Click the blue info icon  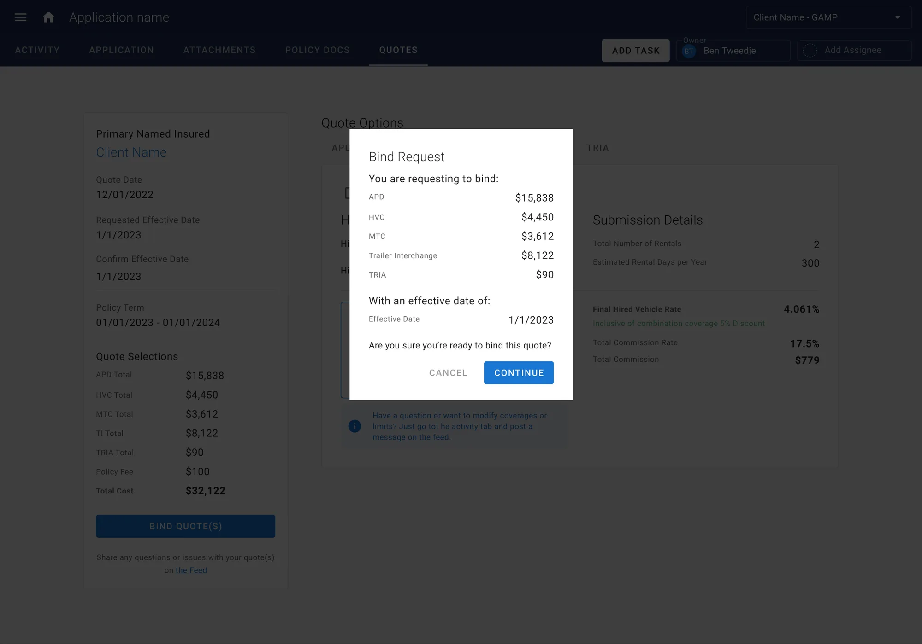(355, 426)
